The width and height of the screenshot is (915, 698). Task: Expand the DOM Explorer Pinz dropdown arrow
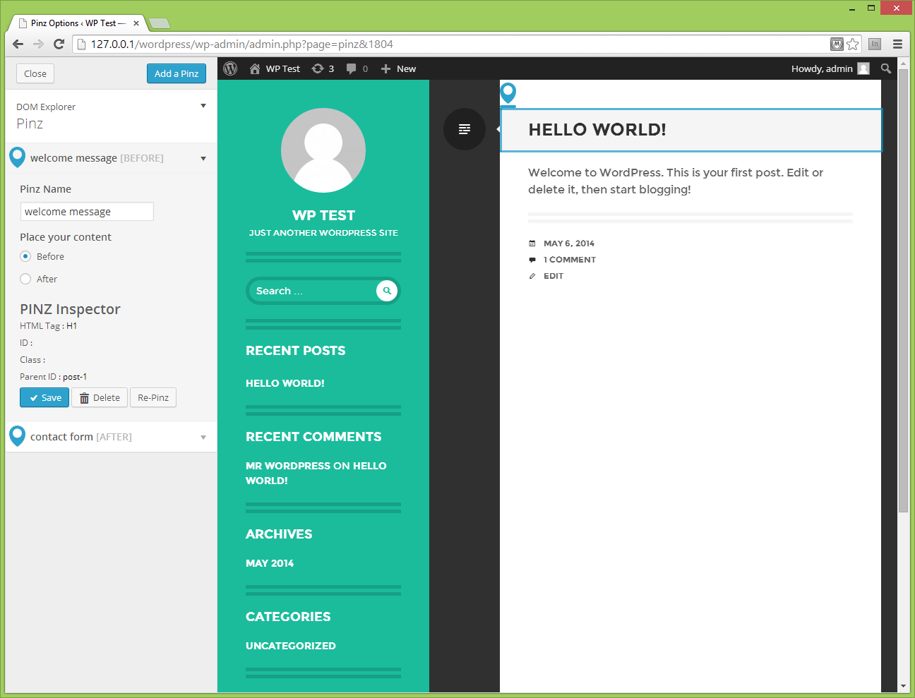pyautogui.click(x=203, y=106)
